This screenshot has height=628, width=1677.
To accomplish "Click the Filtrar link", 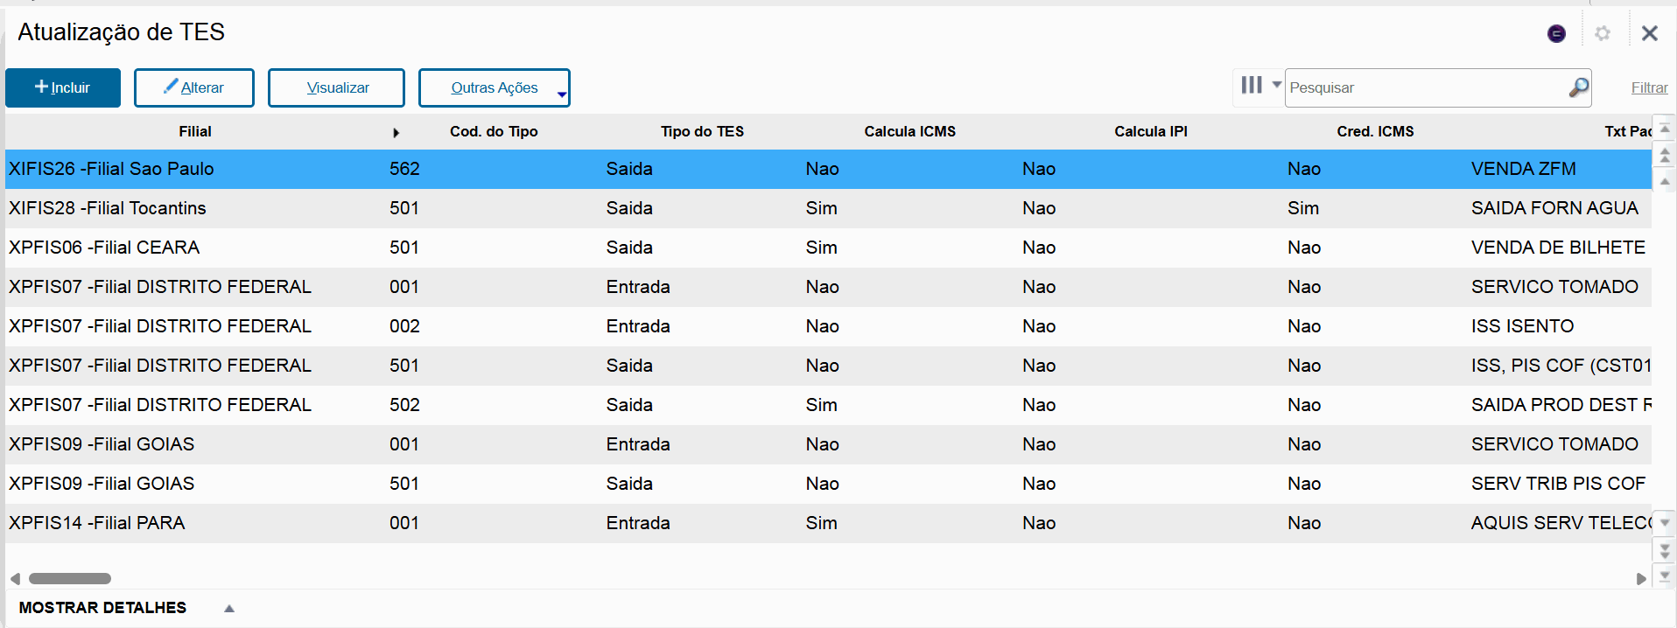I will tap(1649, 87).
